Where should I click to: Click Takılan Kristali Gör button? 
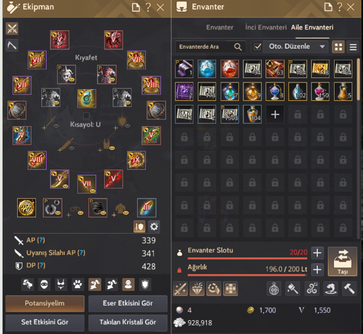[x=128, y=322]
